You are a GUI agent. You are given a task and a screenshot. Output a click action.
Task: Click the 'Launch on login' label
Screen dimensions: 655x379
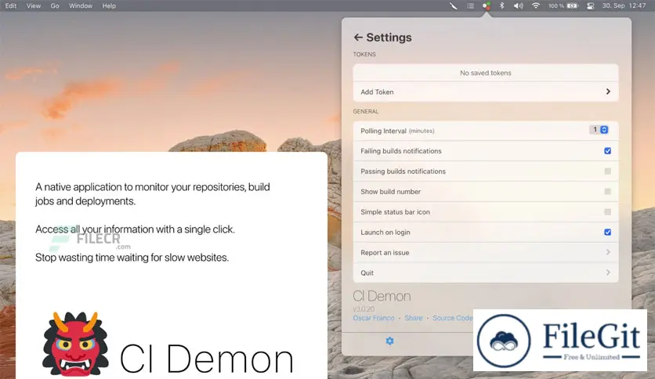point(385,232)
